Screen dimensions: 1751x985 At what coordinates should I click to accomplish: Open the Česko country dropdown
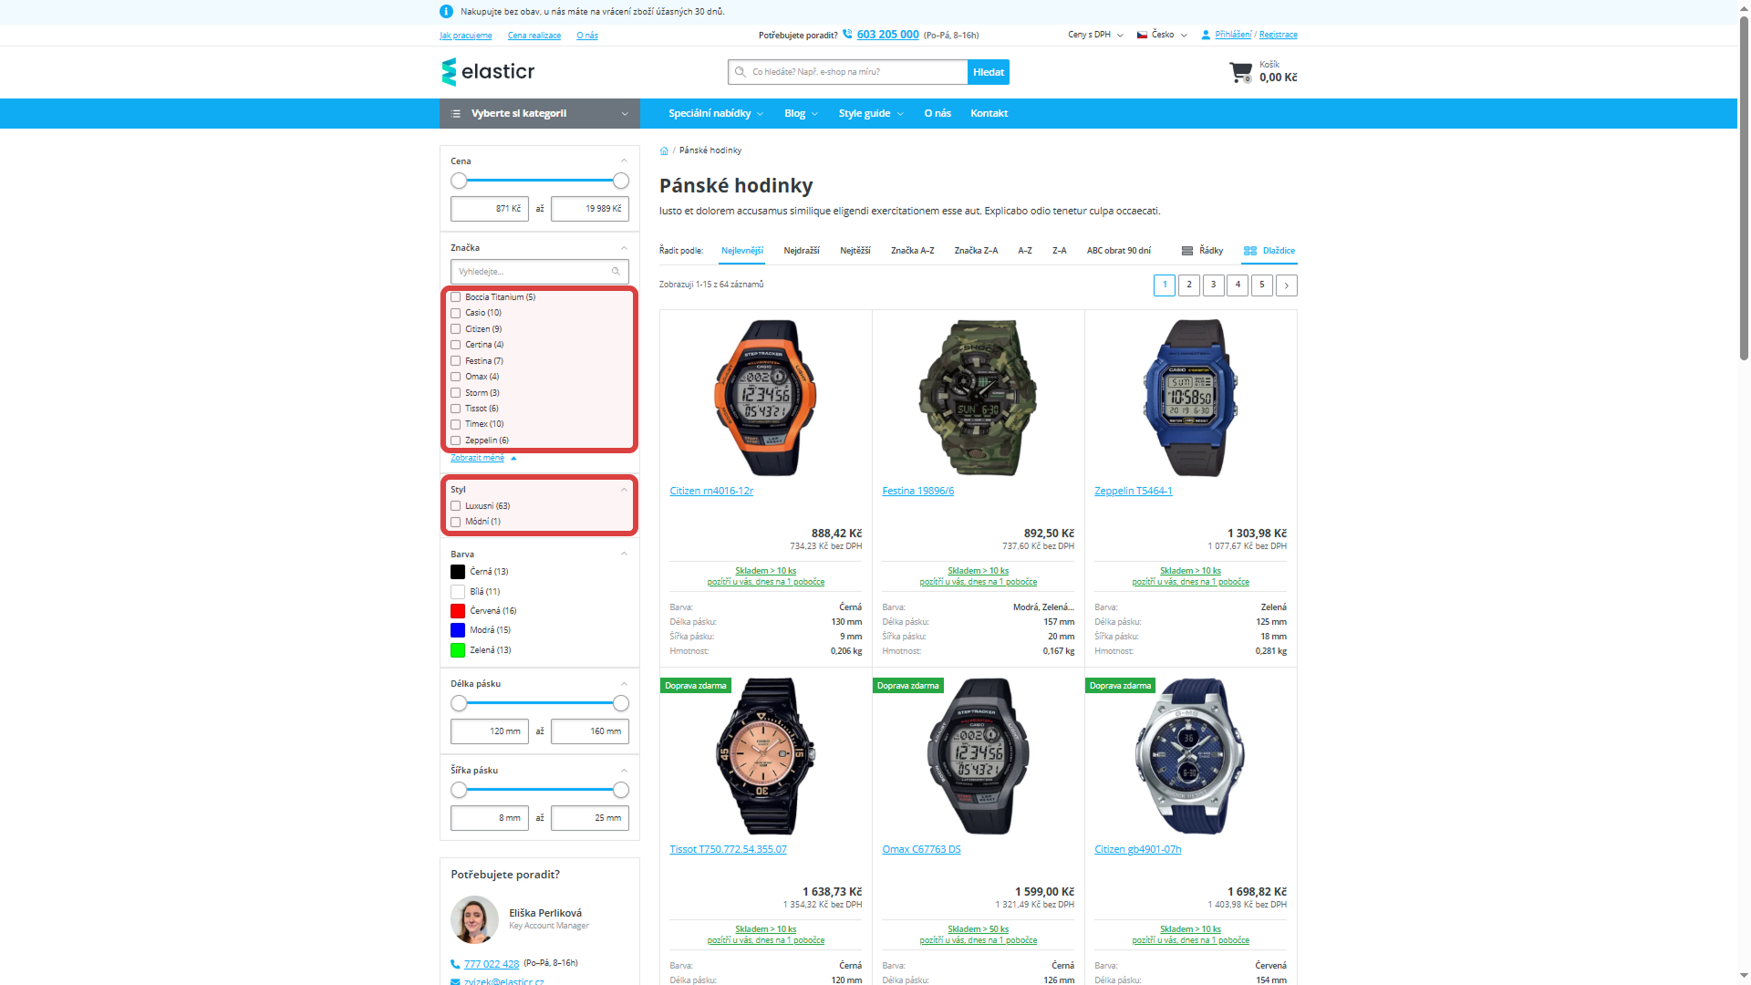1162,35
